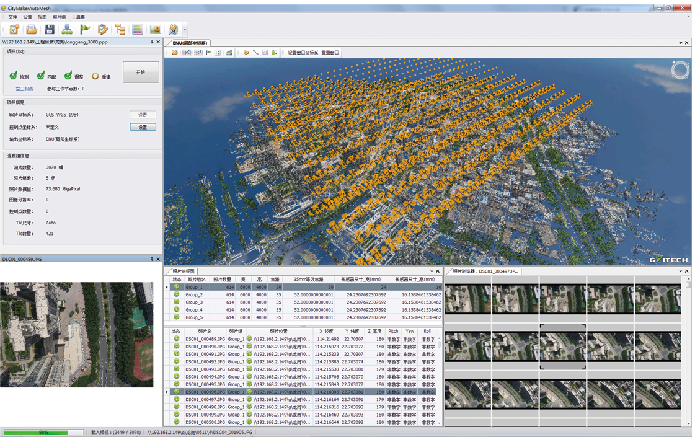
Task: Click the map location pin icon
Action: 174,29
